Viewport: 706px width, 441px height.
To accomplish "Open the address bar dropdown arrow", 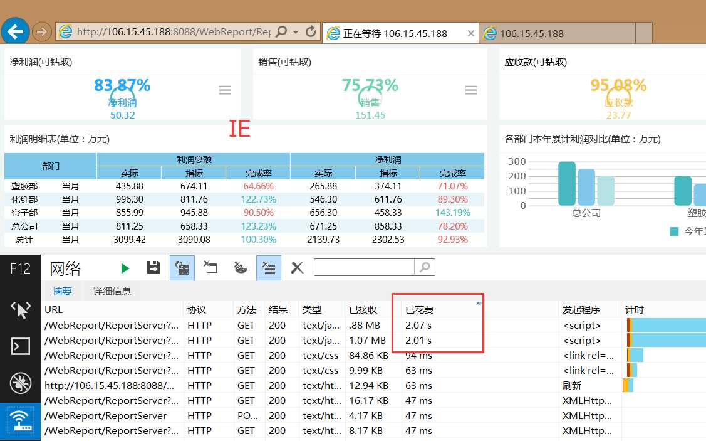I will tap(296, 32).
